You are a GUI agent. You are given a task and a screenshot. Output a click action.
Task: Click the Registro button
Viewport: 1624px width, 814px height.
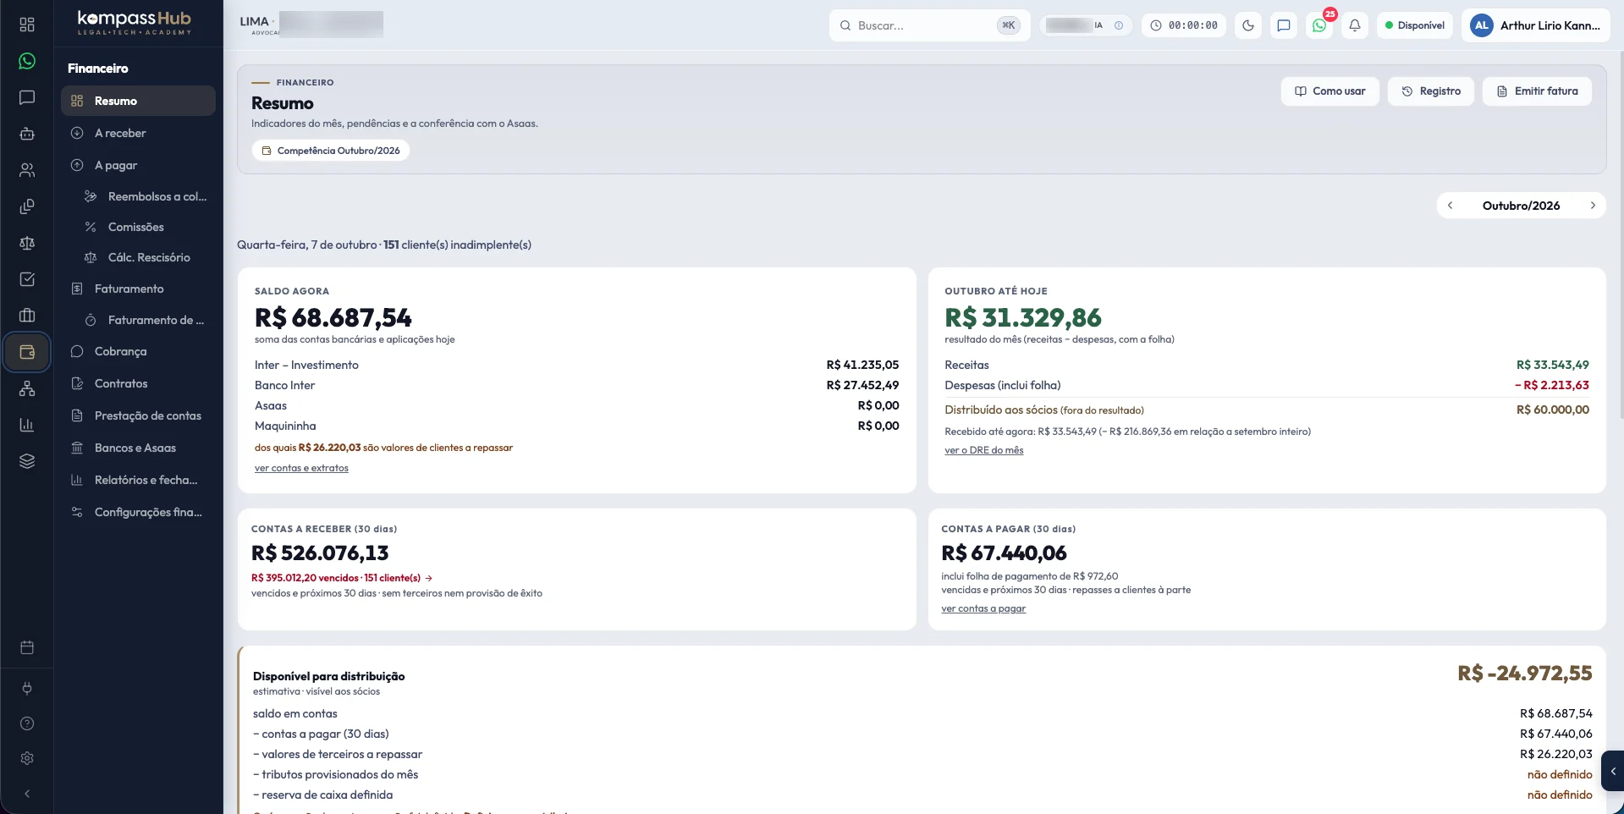[1431, 91]
